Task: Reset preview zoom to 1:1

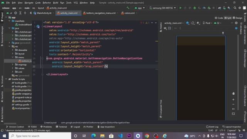Action: point(233,109)
